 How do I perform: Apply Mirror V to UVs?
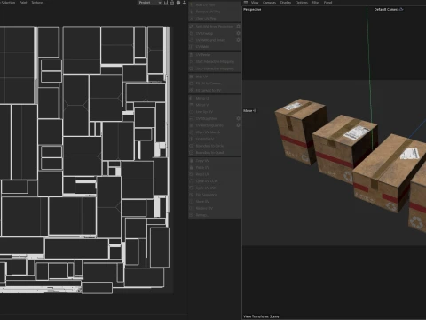(215, 105)
